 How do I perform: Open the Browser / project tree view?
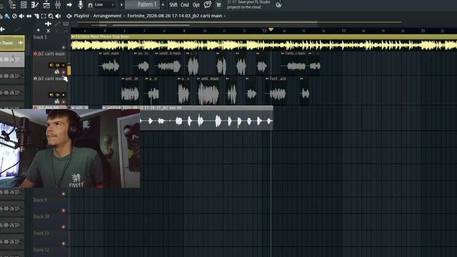pos(12,5)
